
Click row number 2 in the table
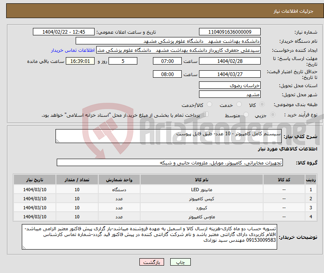pyautogui.click(x=310, y=199)
